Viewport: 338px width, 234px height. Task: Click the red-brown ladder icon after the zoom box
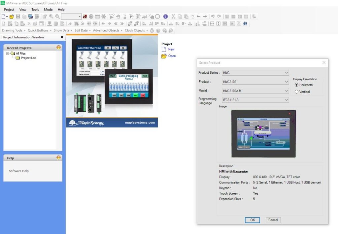pos(85,17)
